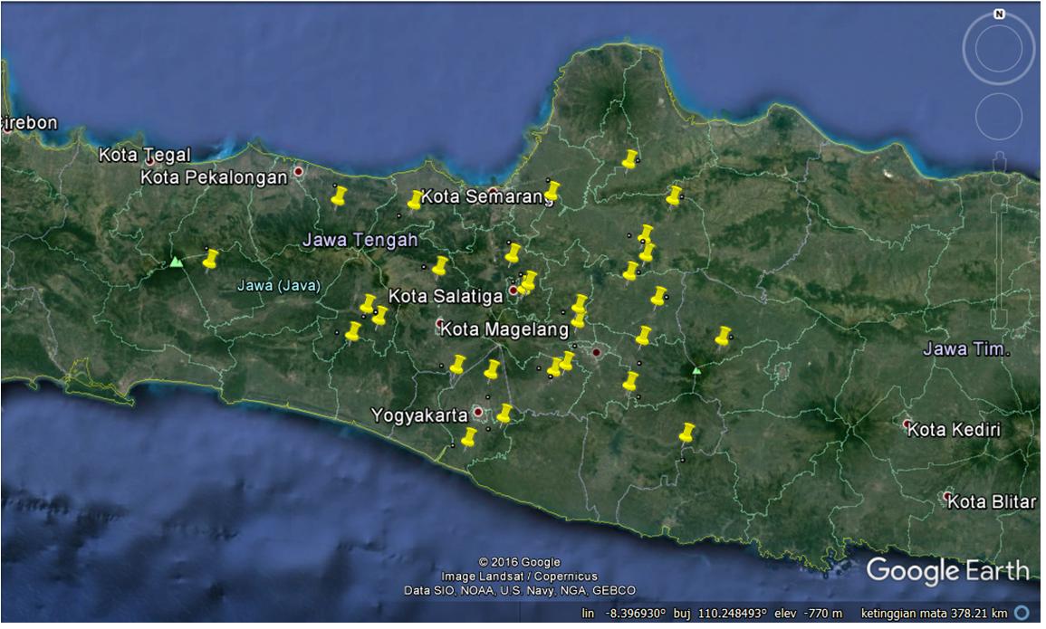Viewport: 1046px width, 629px height.
Task: Click the streaming status circle in status bar
Action: 1022,613
